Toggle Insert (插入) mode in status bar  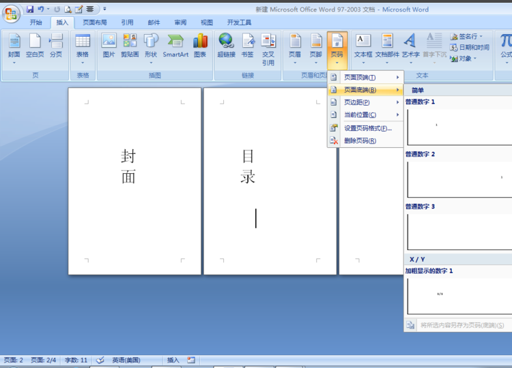point(173,361)
